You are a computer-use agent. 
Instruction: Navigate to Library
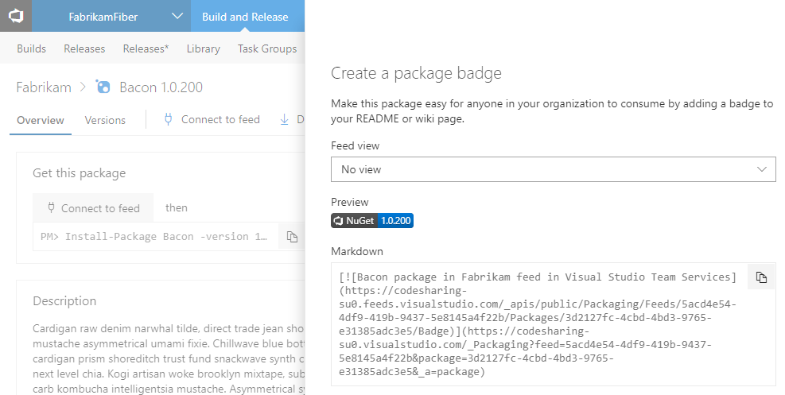[203, 48]
